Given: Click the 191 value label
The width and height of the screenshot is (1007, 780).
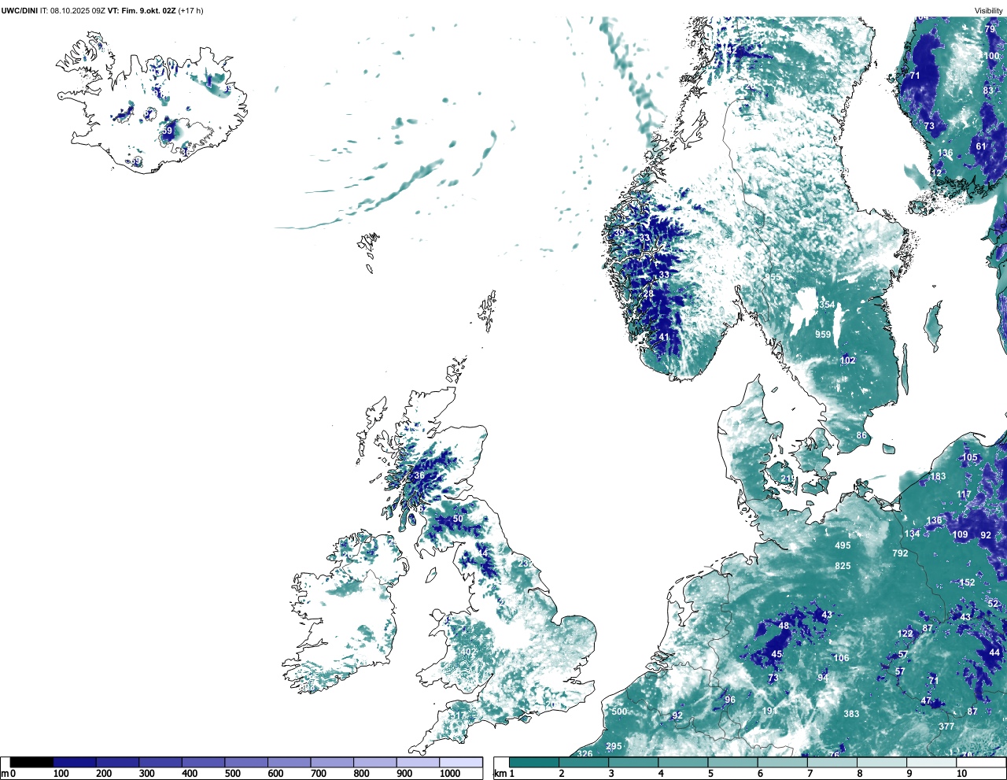Looking at the screenshot, I should click(769, 711).
